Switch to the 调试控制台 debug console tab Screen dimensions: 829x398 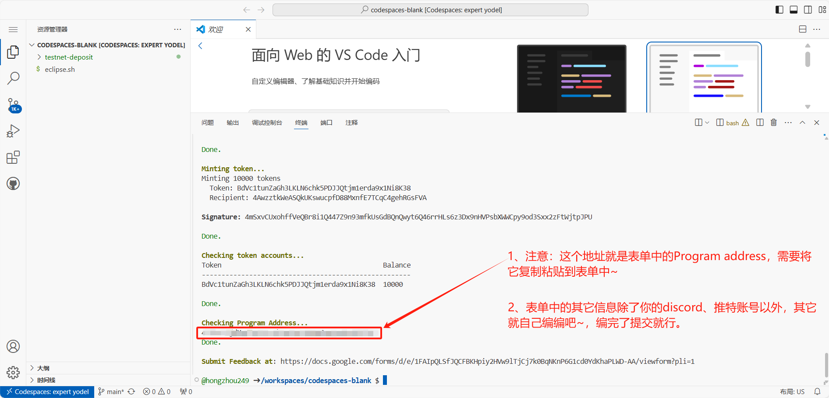click(x=267, y=123)
